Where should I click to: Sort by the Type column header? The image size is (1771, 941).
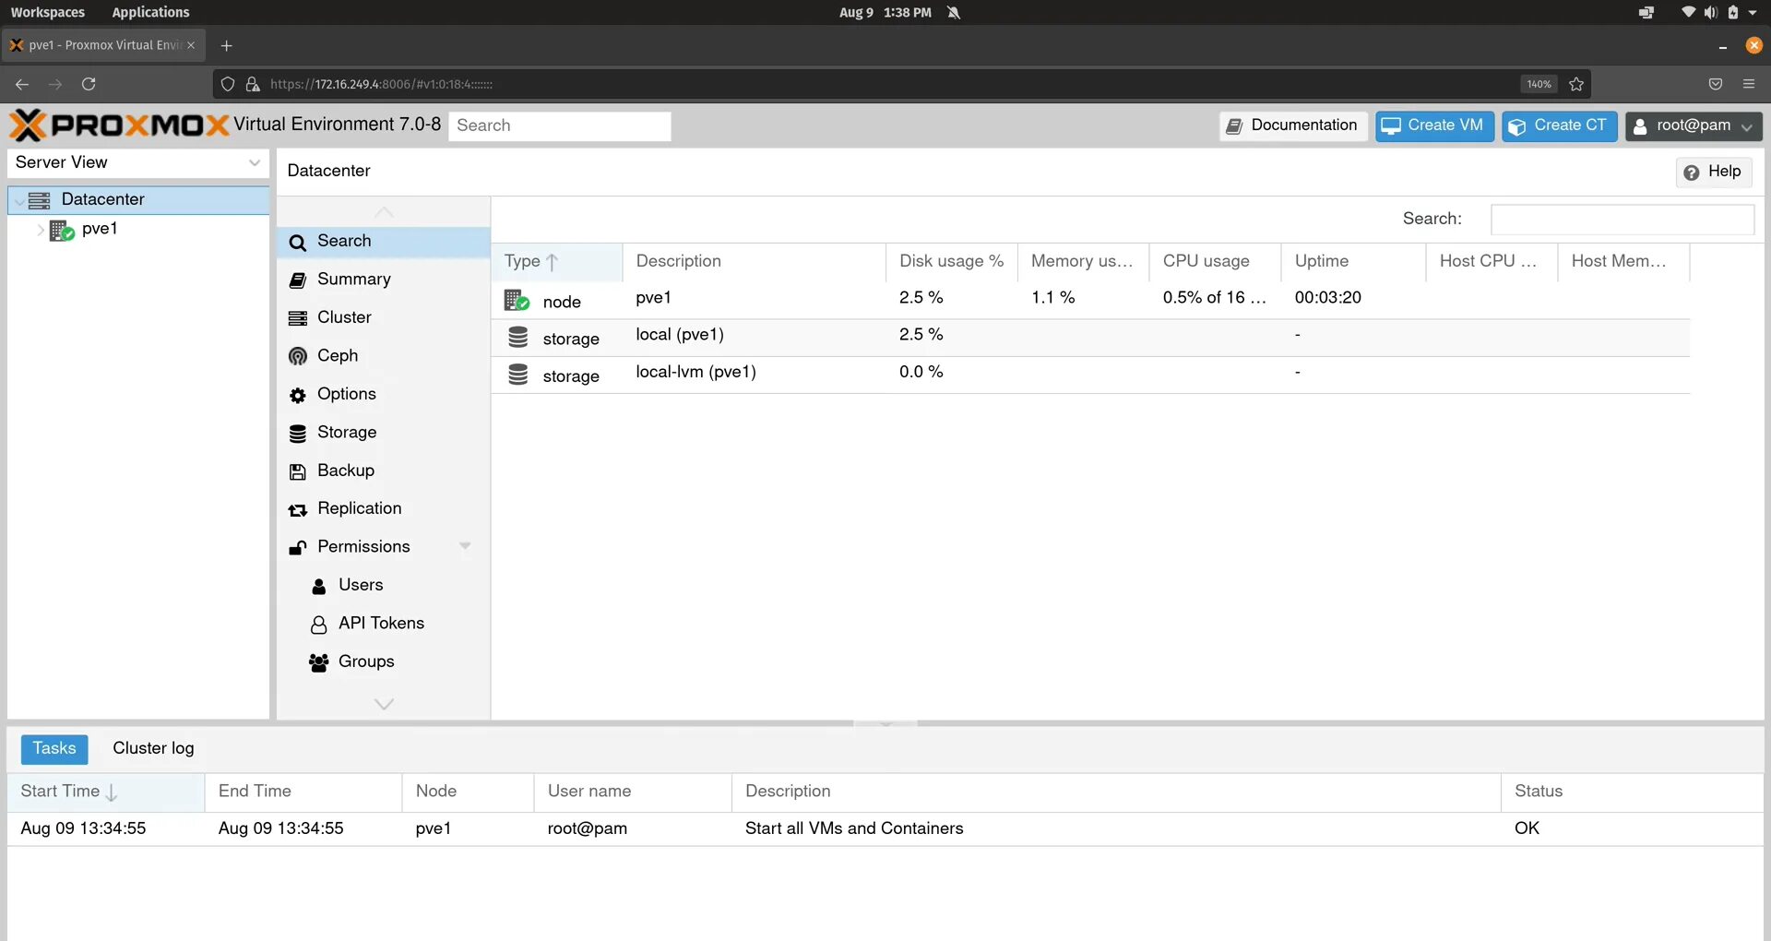557,262
